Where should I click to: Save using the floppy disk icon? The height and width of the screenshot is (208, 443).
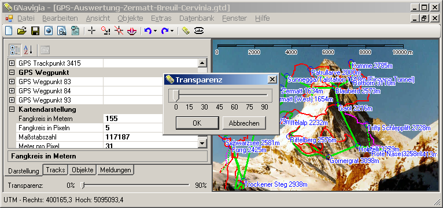tap(35, 31)
